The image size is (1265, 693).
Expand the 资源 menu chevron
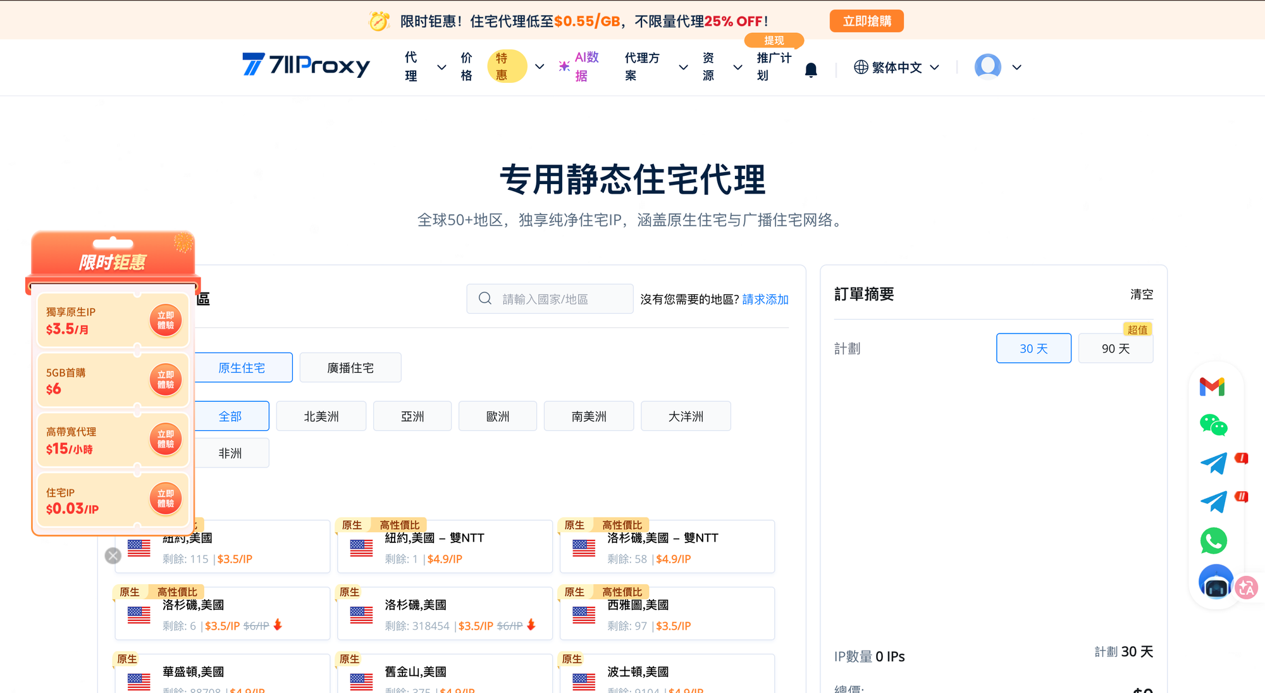[x=737, y=67]
